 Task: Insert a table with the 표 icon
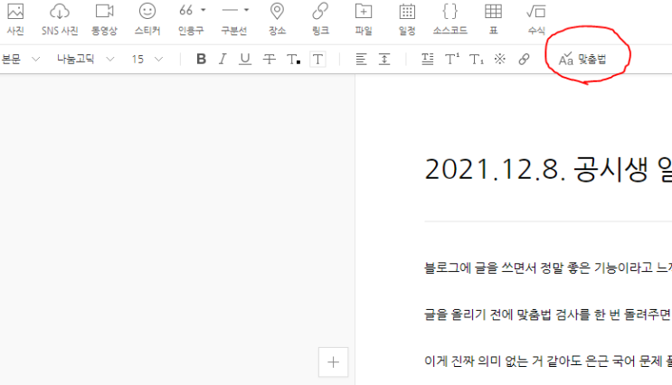click(x=493, y=18)
